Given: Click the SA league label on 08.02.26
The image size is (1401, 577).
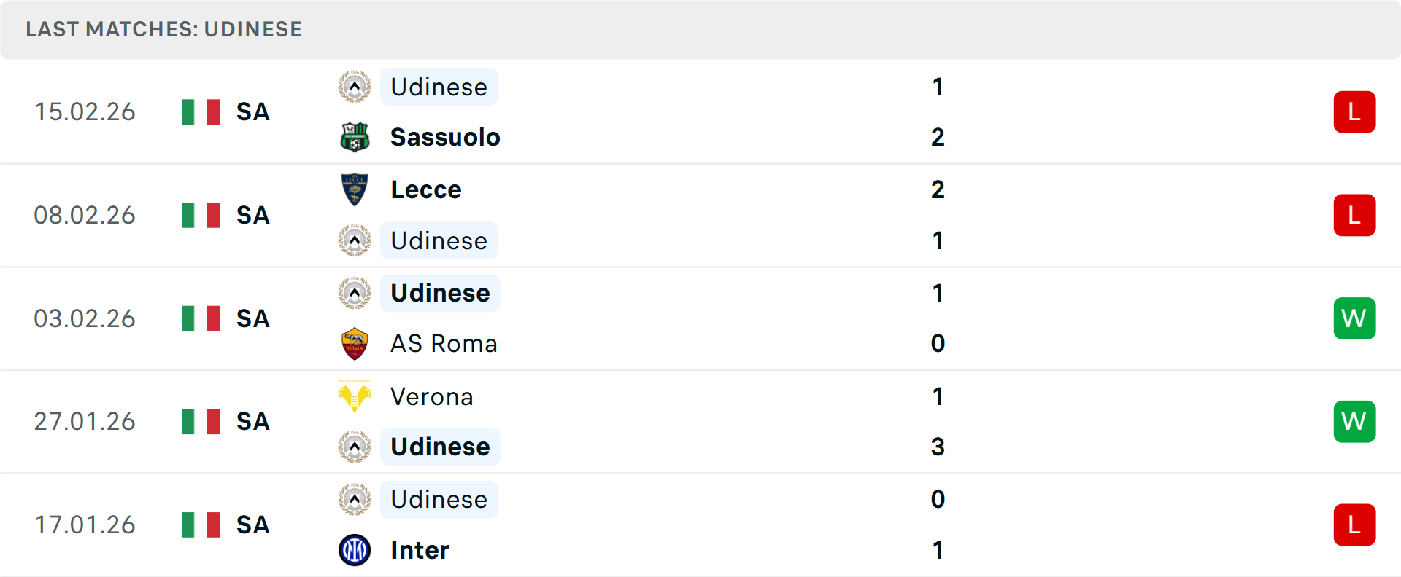Looking at the screenshot, I should point(252,215).
